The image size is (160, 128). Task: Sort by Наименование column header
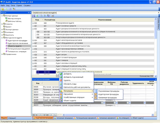coord(105,20)
